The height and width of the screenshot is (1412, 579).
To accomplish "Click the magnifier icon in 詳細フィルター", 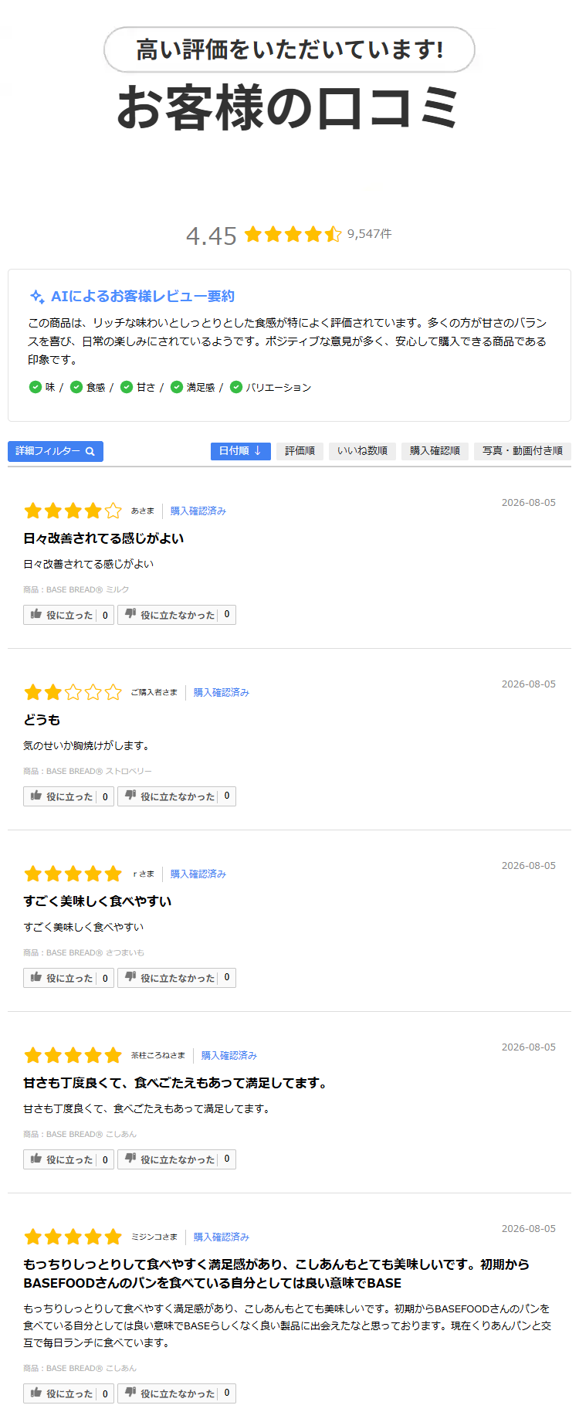I will (90, 452).
